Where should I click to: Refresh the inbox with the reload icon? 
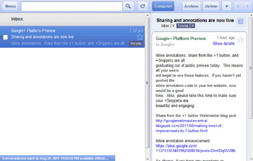click(x=143, y=6)
